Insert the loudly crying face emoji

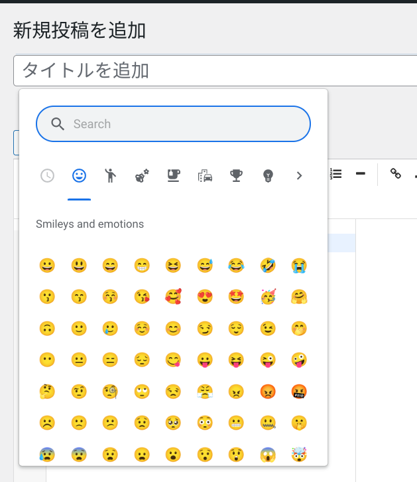click(299, 266)
